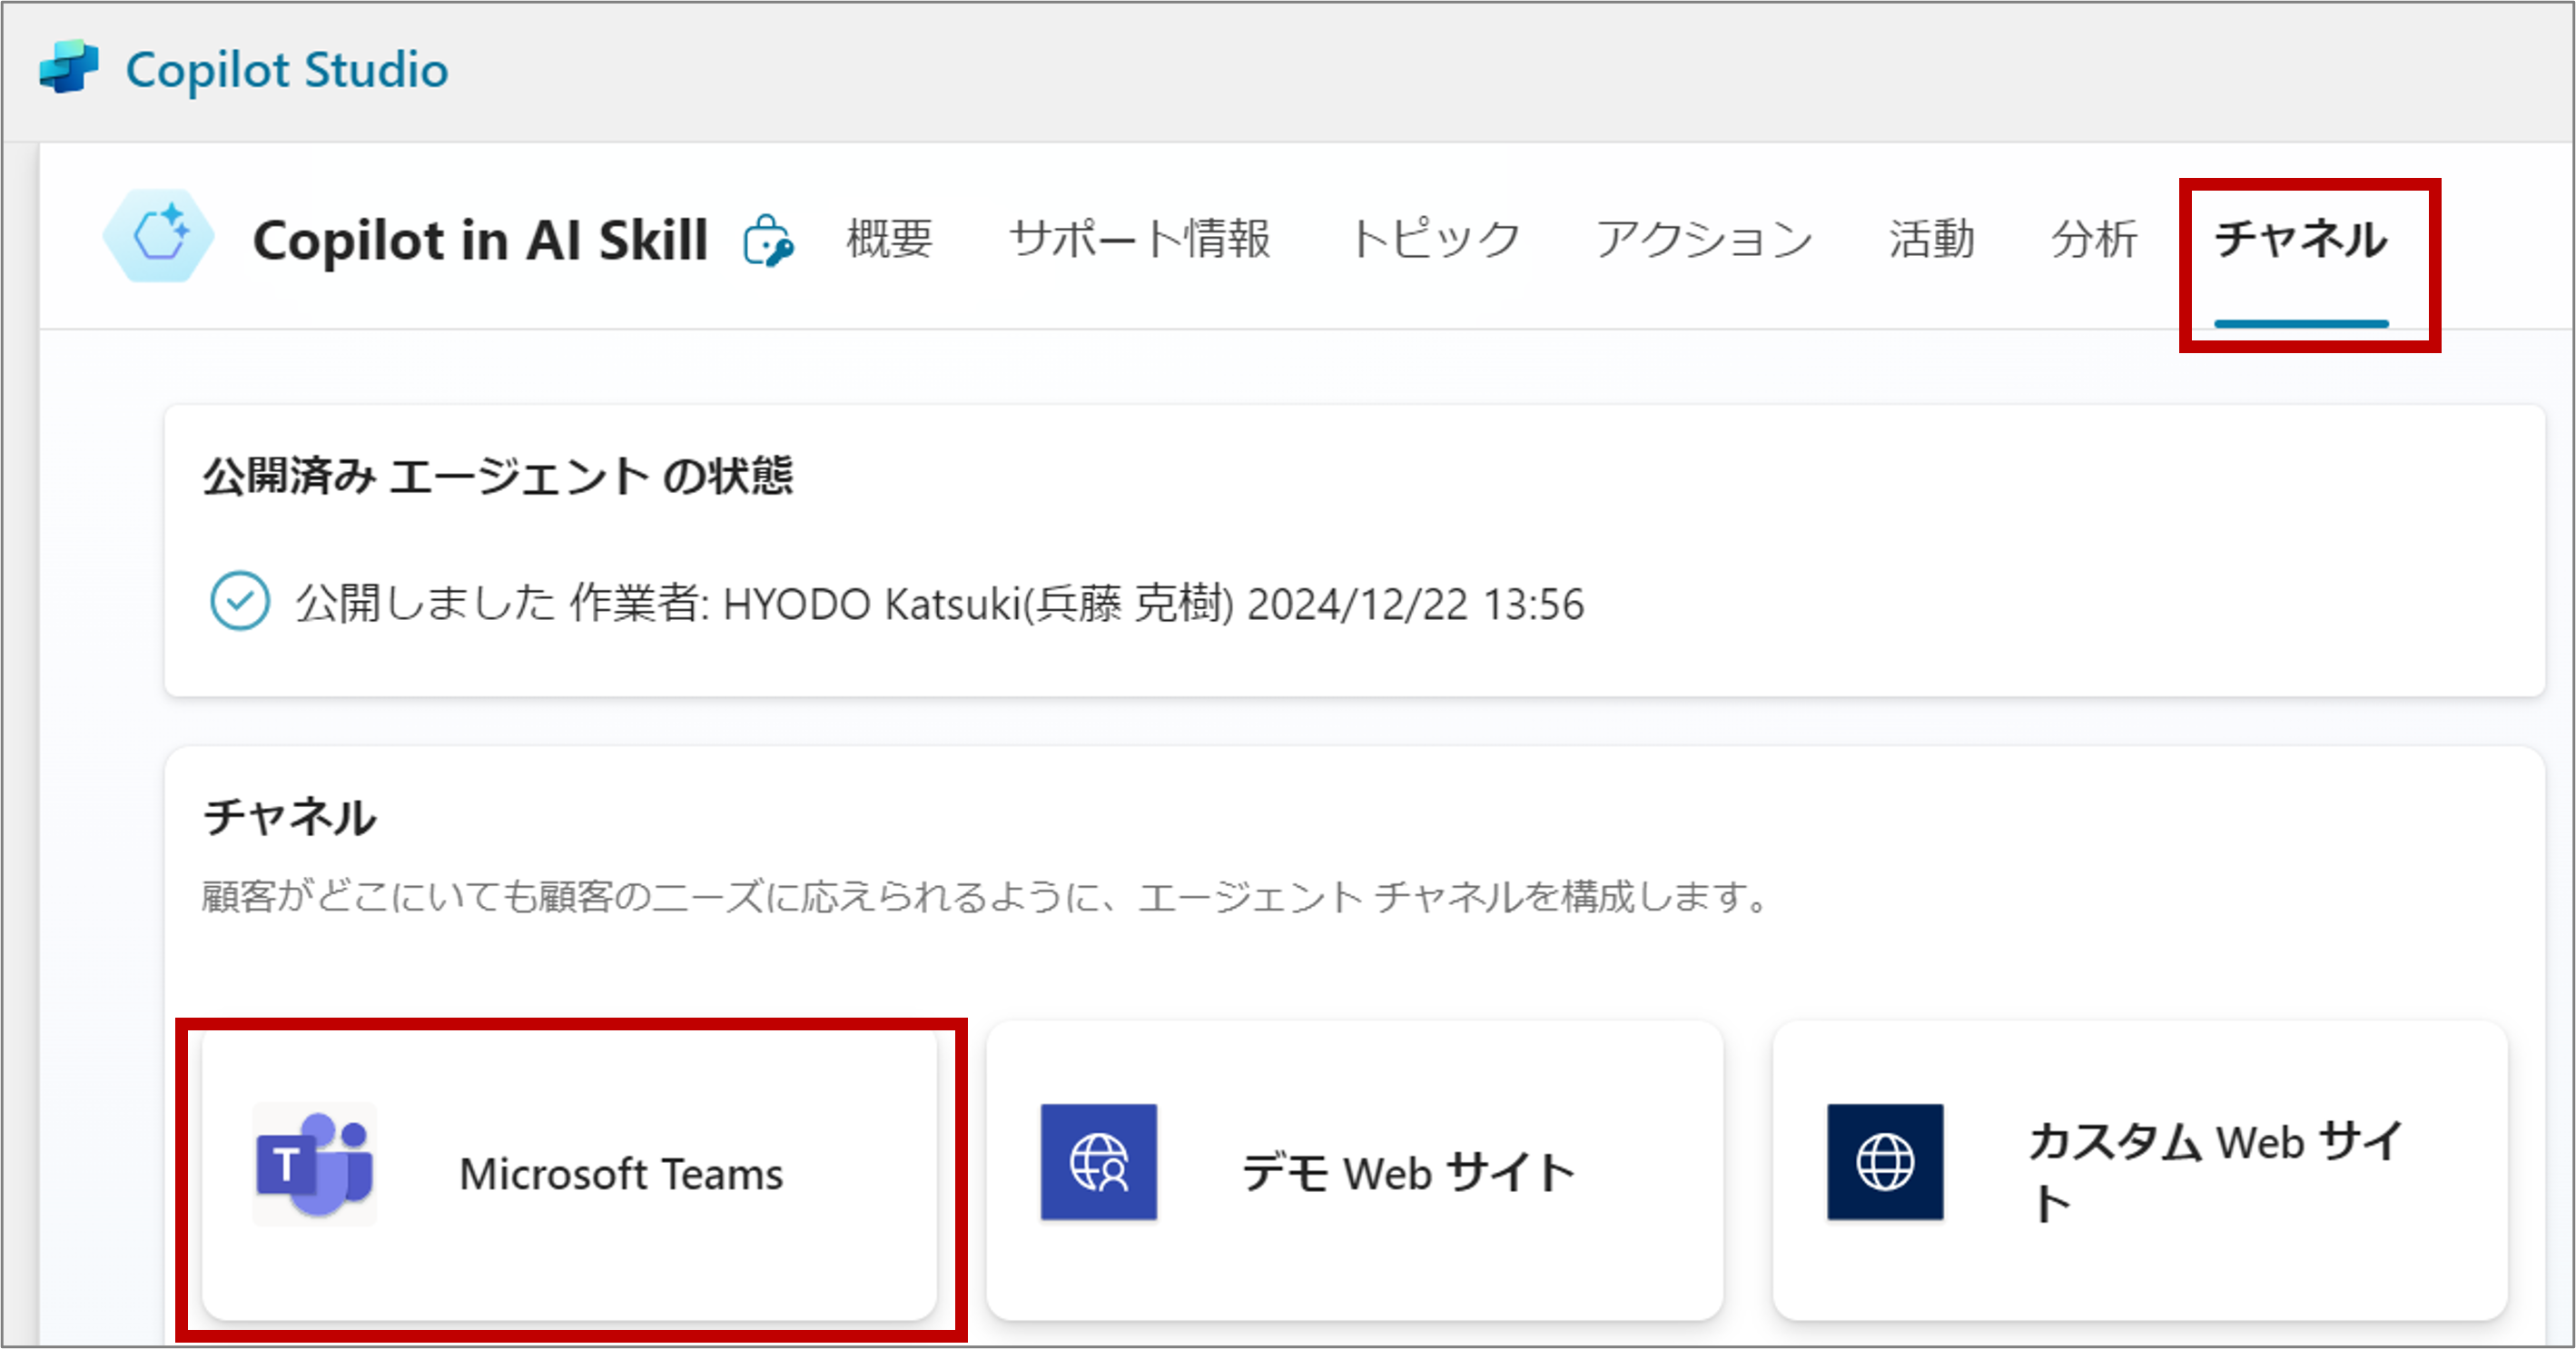The image size is (2576, 1349).
Task: Select the チャネル tab
Action: pyautogui.click(x=2301, y=239)
